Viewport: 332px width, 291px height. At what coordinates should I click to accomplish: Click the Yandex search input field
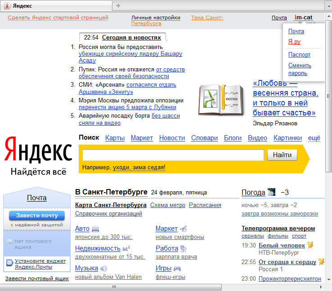coord(173,155)
